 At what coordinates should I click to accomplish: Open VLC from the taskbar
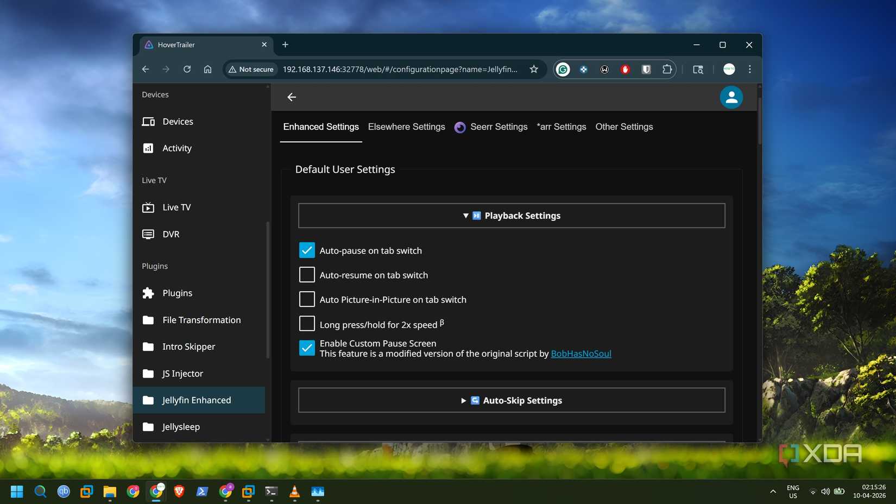click(x=294, y=492)
